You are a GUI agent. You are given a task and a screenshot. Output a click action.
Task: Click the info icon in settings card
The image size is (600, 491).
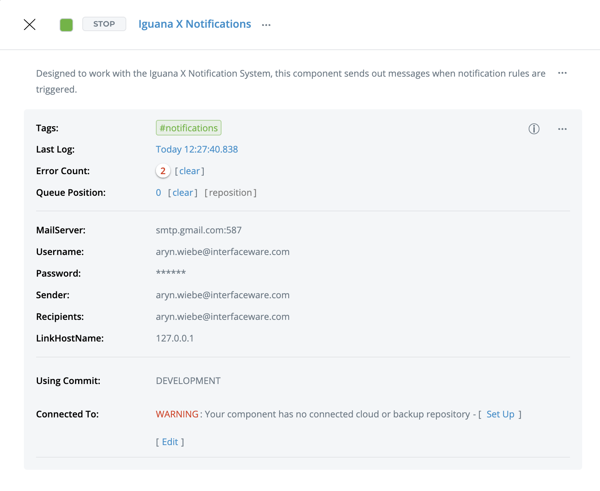pyautogui.click(x=534, y=129)
